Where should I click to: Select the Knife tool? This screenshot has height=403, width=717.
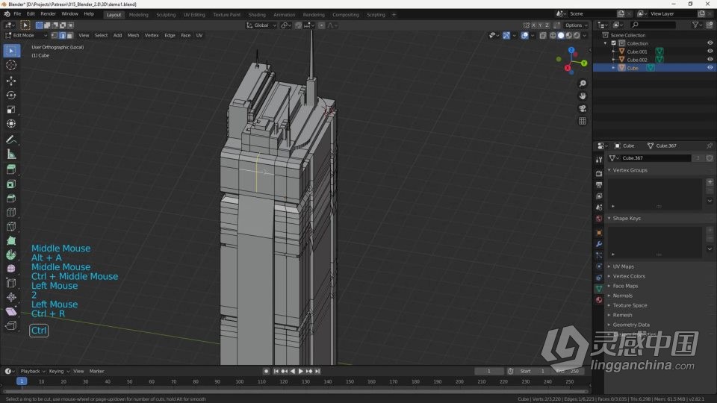[11, 226]
